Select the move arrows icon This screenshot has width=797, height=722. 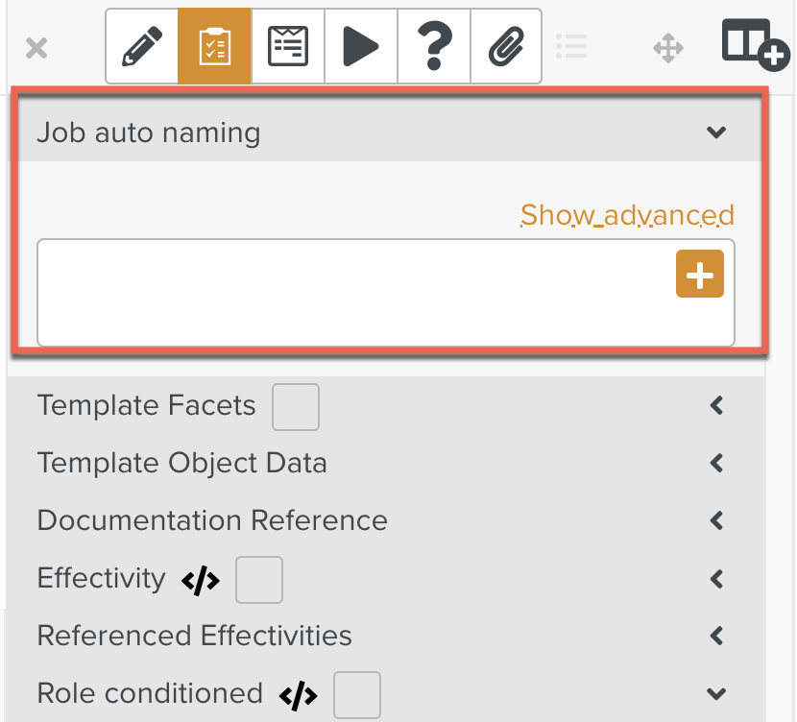click(x=668, y=45)
